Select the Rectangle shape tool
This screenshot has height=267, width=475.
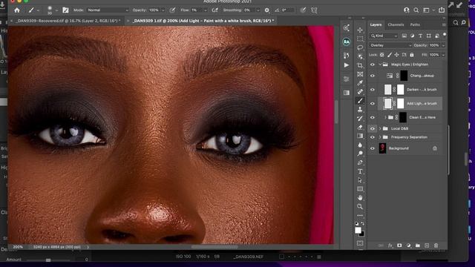(360, 189)
